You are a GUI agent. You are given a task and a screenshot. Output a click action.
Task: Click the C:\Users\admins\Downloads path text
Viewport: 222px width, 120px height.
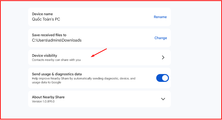coord(57,40)
